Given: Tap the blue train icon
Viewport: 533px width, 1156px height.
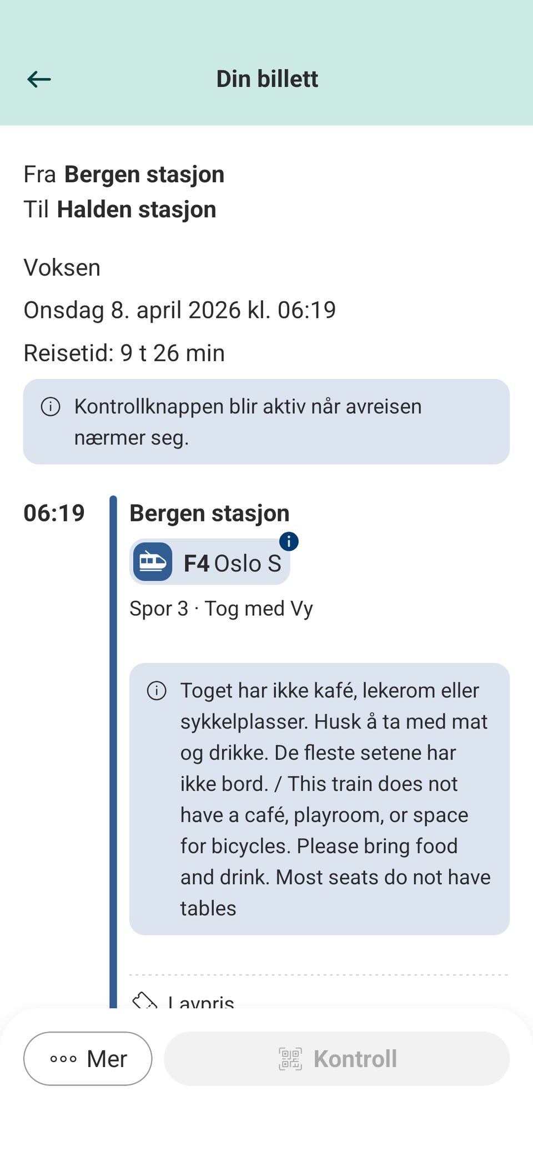Looking at the screenshot, I should (153, 562).
